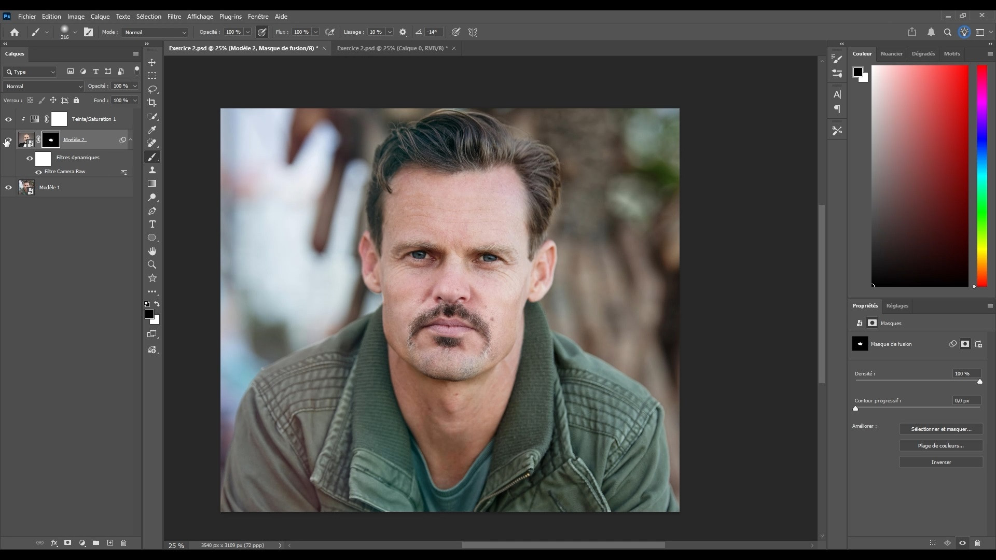Click the Inverser button
996x560 pixels.
pos(940,463)
